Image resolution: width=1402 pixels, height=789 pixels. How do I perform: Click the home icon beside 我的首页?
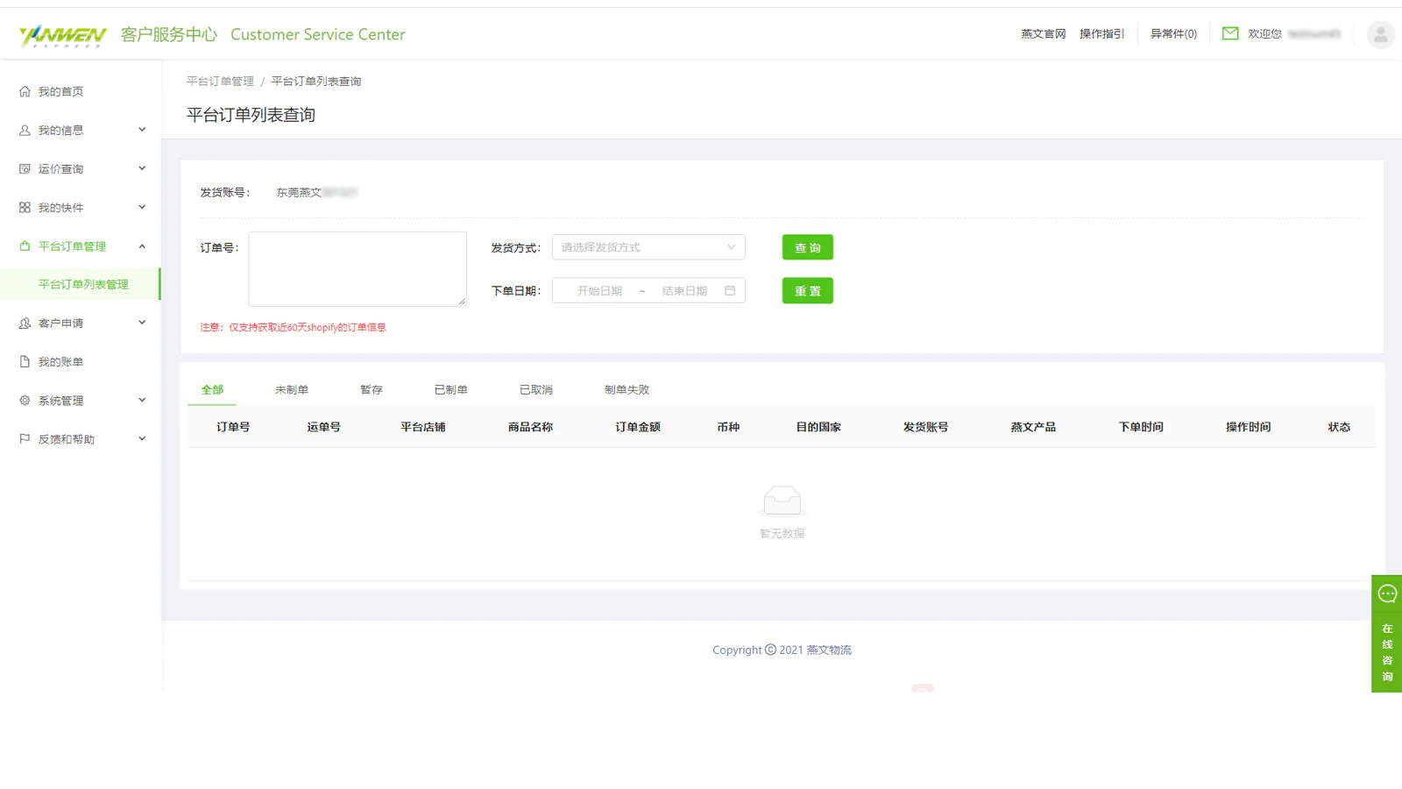pos(25,91)
